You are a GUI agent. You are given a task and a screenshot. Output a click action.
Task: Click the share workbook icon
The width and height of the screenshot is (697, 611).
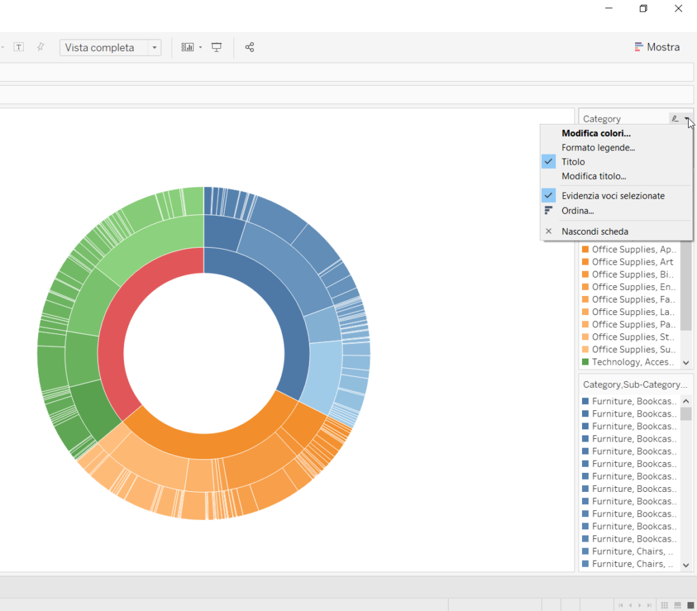(249, 47)
